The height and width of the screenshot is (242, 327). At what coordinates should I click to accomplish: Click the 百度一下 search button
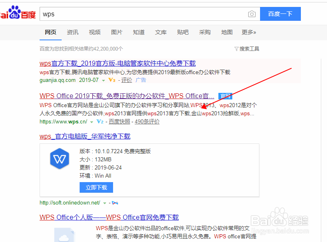click(x=280, y=13)
